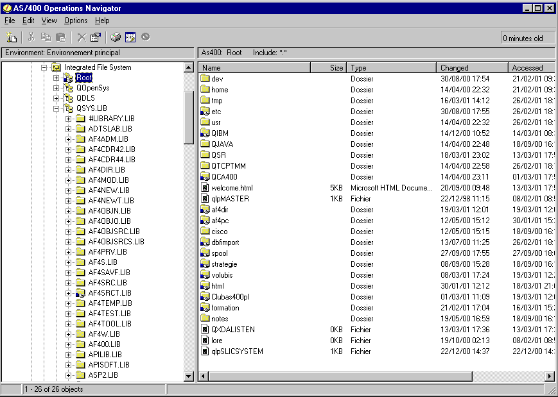The image size is (558, 397).
Task: Click the cisco folder icon
Action: coord(205,231)
